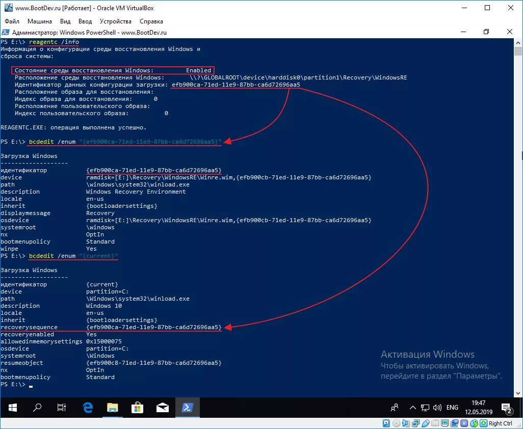Expand the hidden tray icons chevron

click(412, 408)
